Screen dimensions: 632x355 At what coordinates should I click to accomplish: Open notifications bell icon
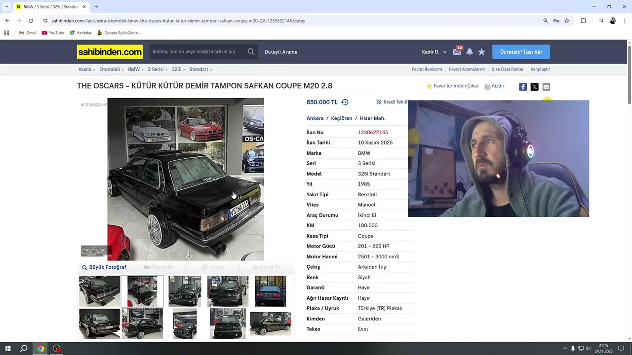pos(470,52)
